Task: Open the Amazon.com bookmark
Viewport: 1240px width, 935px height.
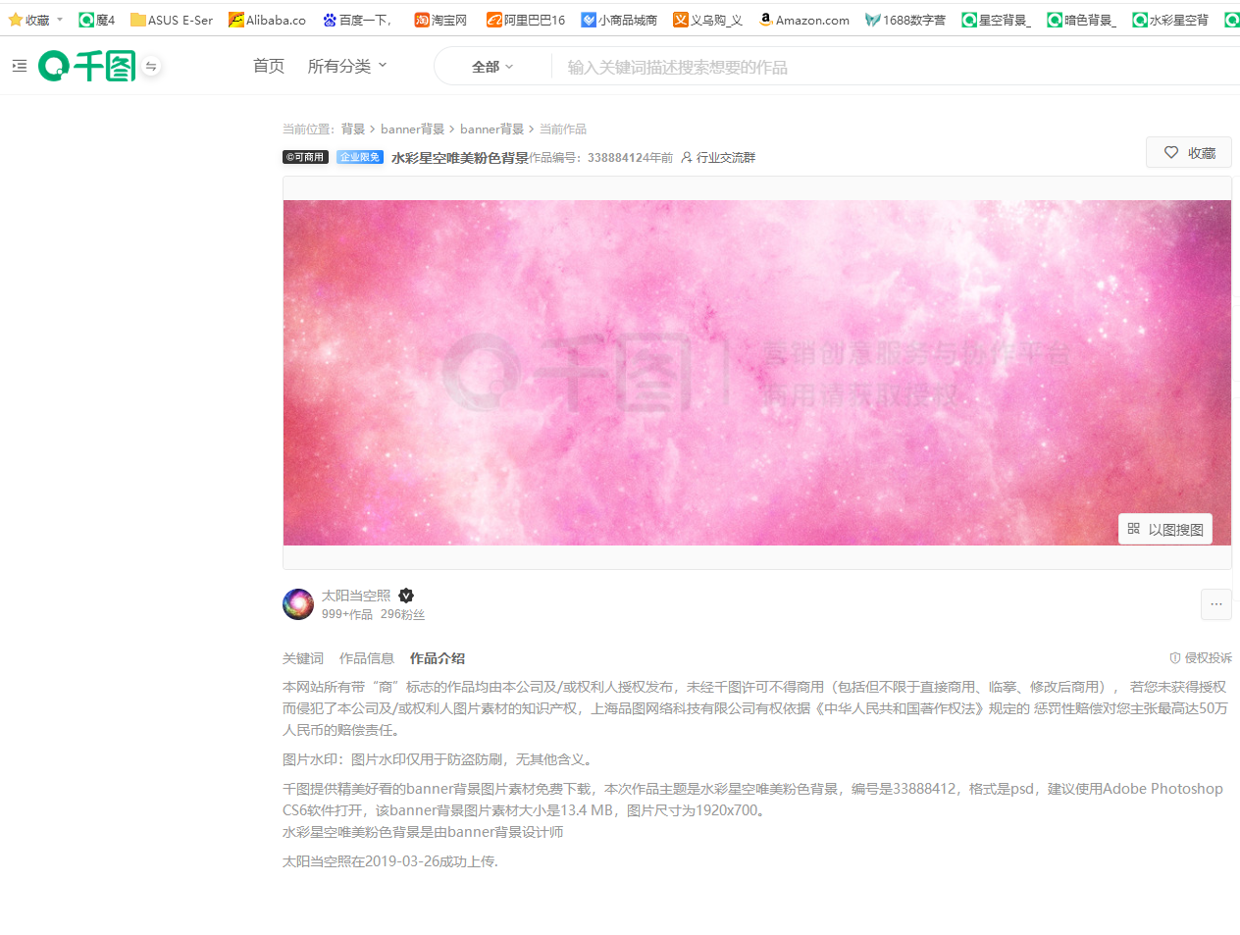Action: tap(804, 20)
